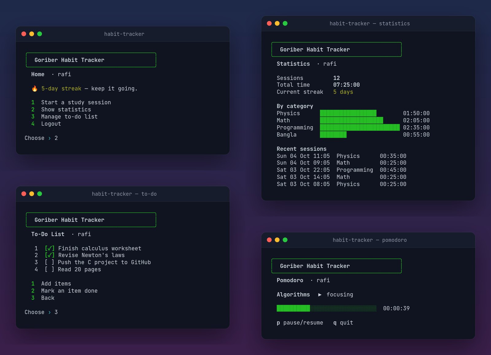This screenshot has width=491, height=355.
Task: Click the Pomodoro timer reading 00:00:39
Action: point(396,308)
